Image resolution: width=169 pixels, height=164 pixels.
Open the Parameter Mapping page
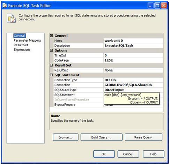[x=27, y=40]
